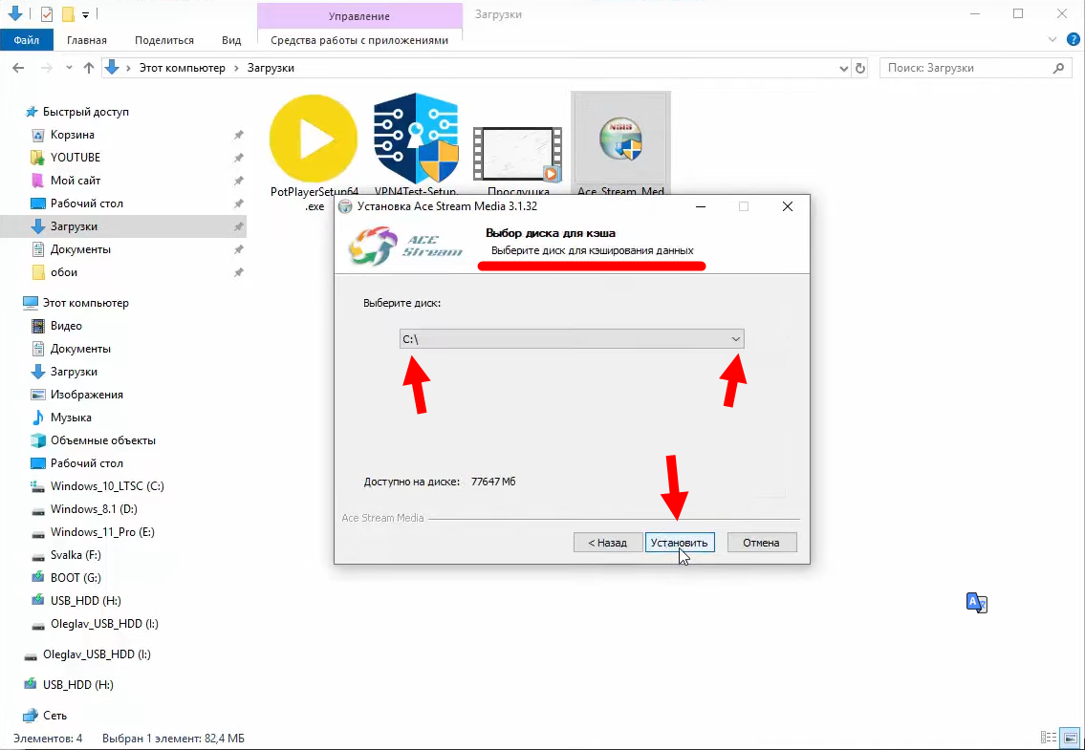
Task: Open the Файл menu in Explorer
Action: 27,40
